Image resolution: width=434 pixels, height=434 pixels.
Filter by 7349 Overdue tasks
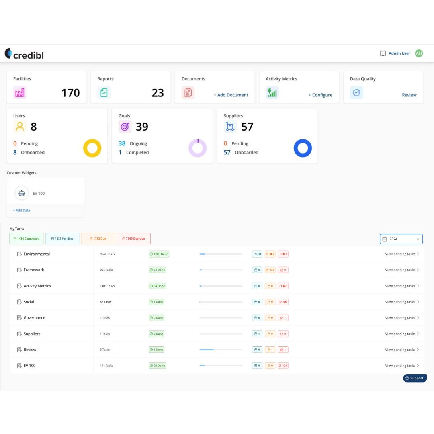[133, 239]
